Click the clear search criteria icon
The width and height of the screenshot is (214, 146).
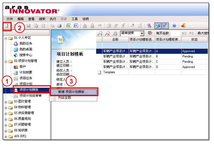(107, 33)
